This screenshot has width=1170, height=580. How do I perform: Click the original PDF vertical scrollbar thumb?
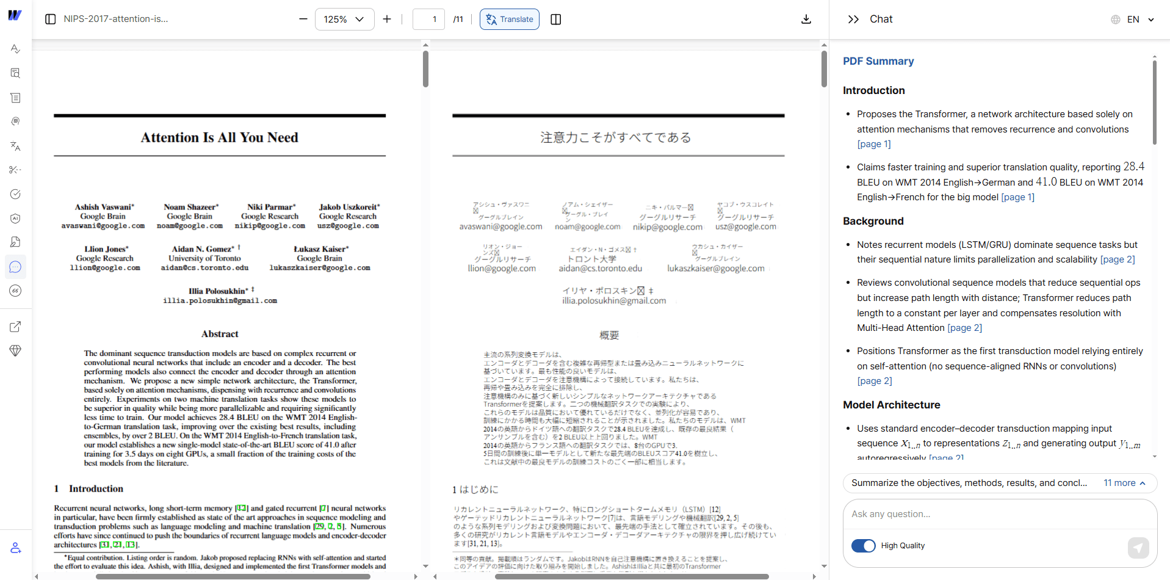425,68
